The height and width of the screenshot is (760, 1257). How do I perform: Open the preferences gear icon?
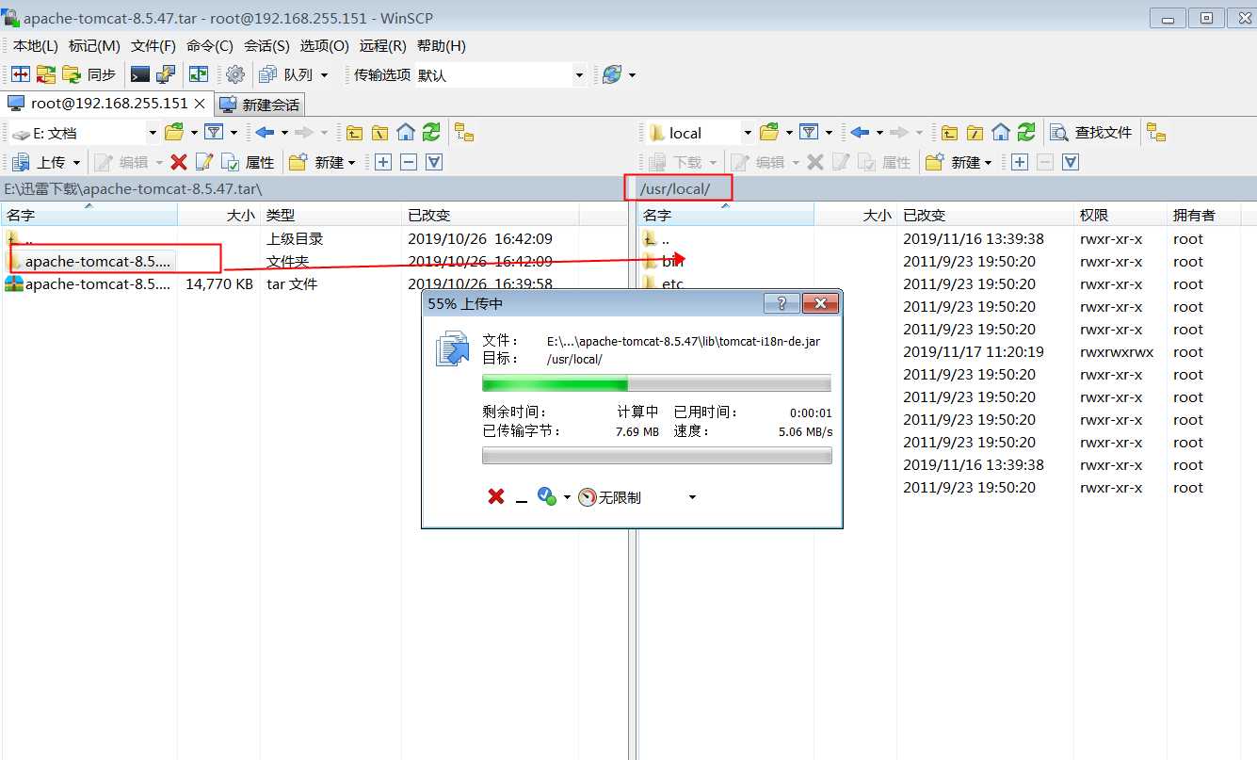tap(235, 74)
